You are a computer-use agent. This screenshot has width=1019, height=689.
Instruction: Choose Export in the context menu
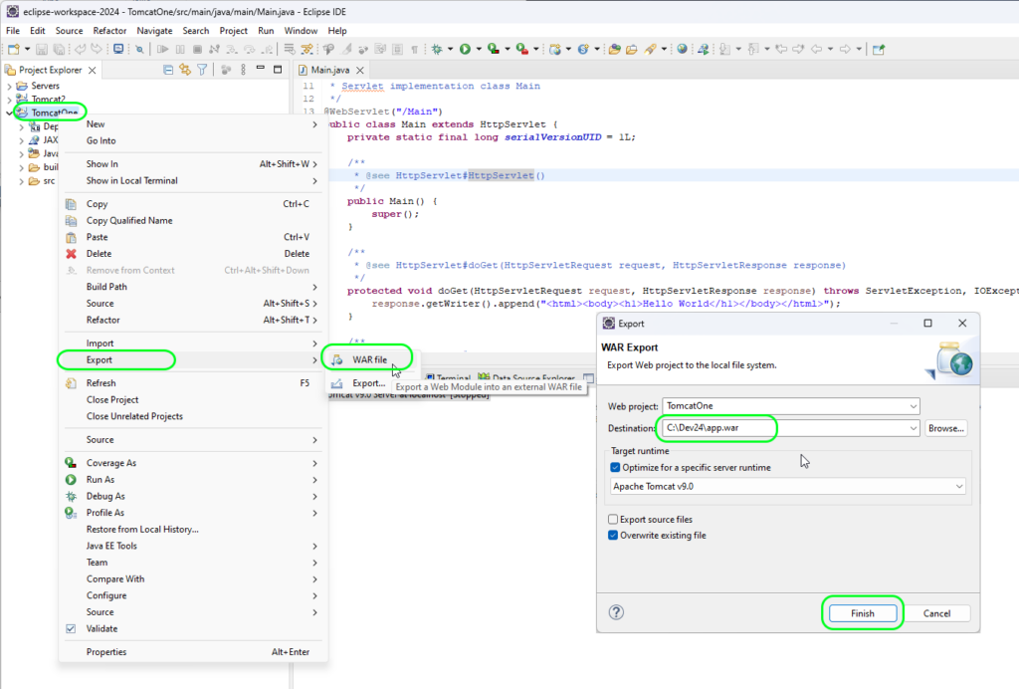(193, 360)
